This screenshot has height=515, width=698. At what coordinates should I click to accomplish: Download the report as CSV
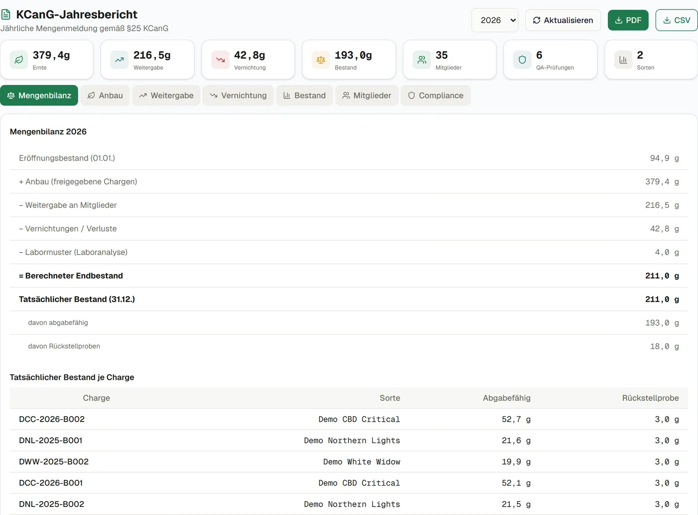click(677, 20)
